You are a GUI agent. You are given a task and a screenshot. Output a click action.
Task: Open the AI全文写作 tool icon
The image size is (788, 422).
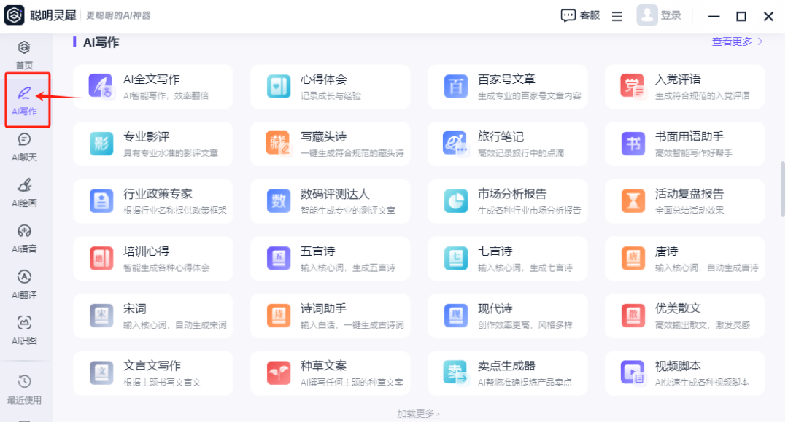[101, 86]
